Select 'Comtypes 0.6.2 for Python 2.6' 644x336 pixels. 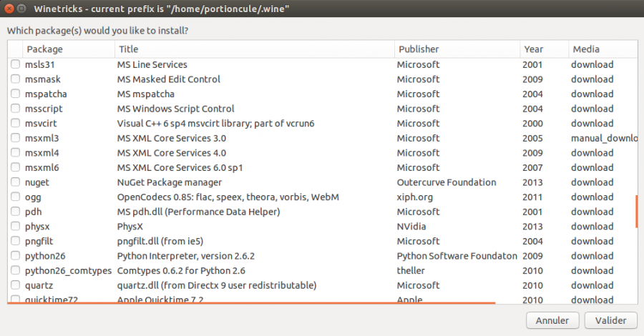click(181, 271)
